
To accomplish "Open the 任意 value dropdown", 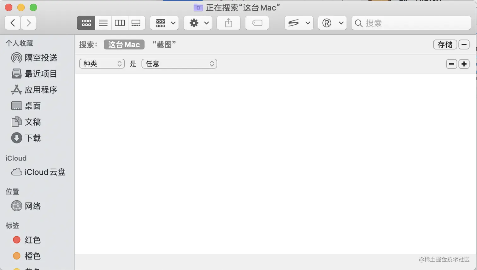I will (179, 64).
